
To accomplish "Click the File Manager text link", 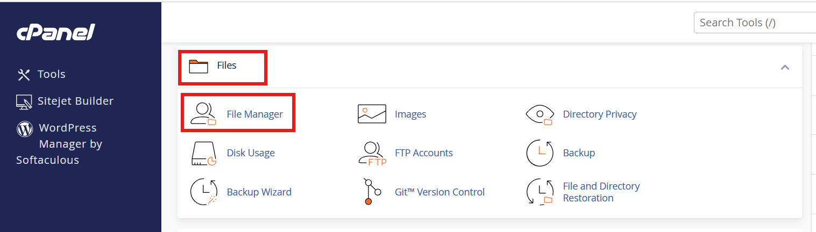I will tap(255, 114).
